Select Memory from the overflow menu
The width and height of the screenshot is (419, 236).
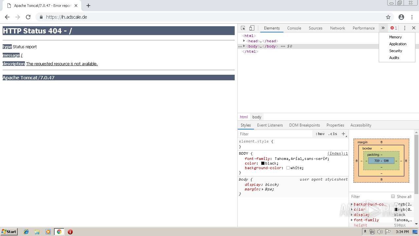coord(395,37)
